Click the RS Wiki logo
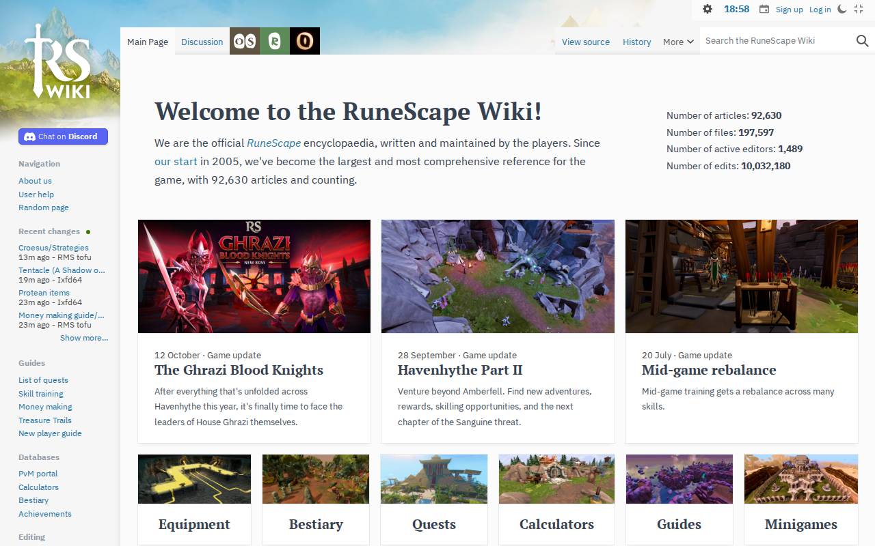 pos(58,61)
